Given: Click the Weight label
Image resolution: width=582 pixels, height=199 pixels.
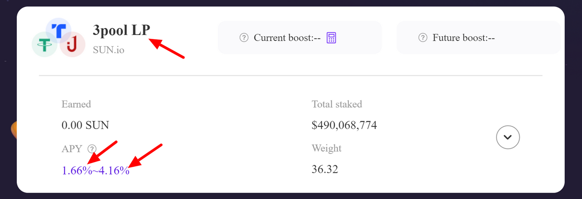Looking at the screenshot, I should (x=326, y=149).
